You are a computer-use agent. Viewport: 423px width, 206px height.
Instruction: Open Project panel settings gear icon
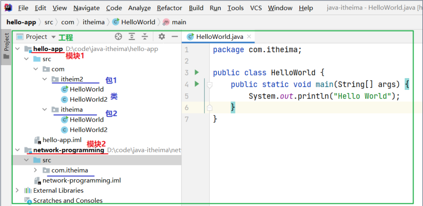point(162,37)
